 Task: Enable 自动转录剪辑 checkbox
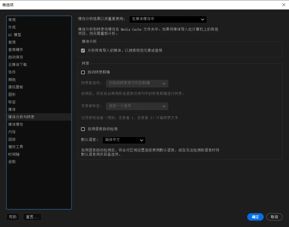(x=83, y=72)
